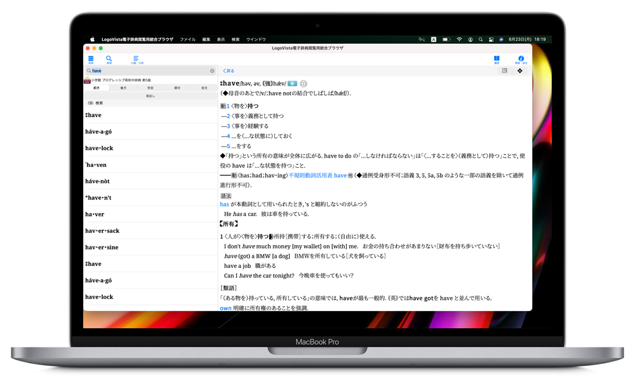This screenshot has width=635, height=381.
Task: Click the 小学館 プログレッシブ英和中辞典 第5版 dictionary name
Action: pyautogui.click(x=121, y=80)
